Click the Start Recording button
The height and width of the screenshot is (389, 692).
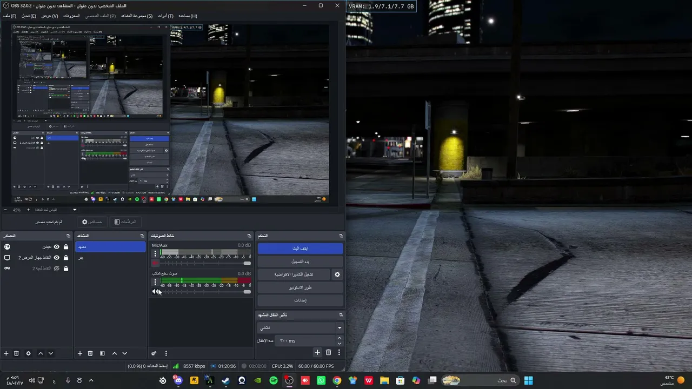pyautogui.click(x=300, y=261)
